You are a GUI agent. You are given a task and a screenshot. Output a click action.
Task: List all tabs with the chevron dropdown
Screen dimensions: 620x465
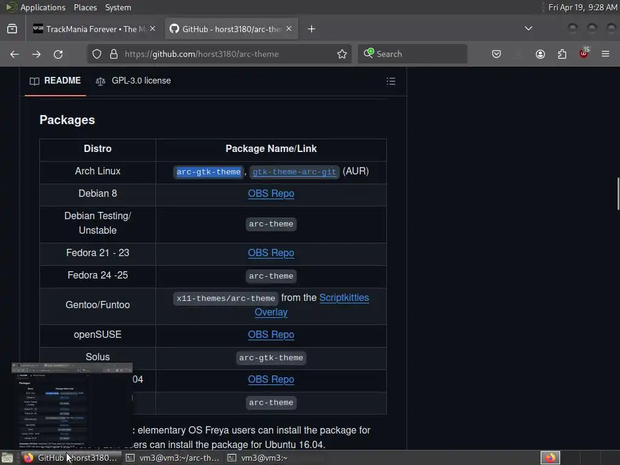pos(528,28)
